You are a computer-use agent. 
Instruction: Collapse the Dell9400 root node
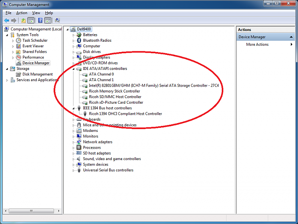pyautogui.click(x=68, y=29)
